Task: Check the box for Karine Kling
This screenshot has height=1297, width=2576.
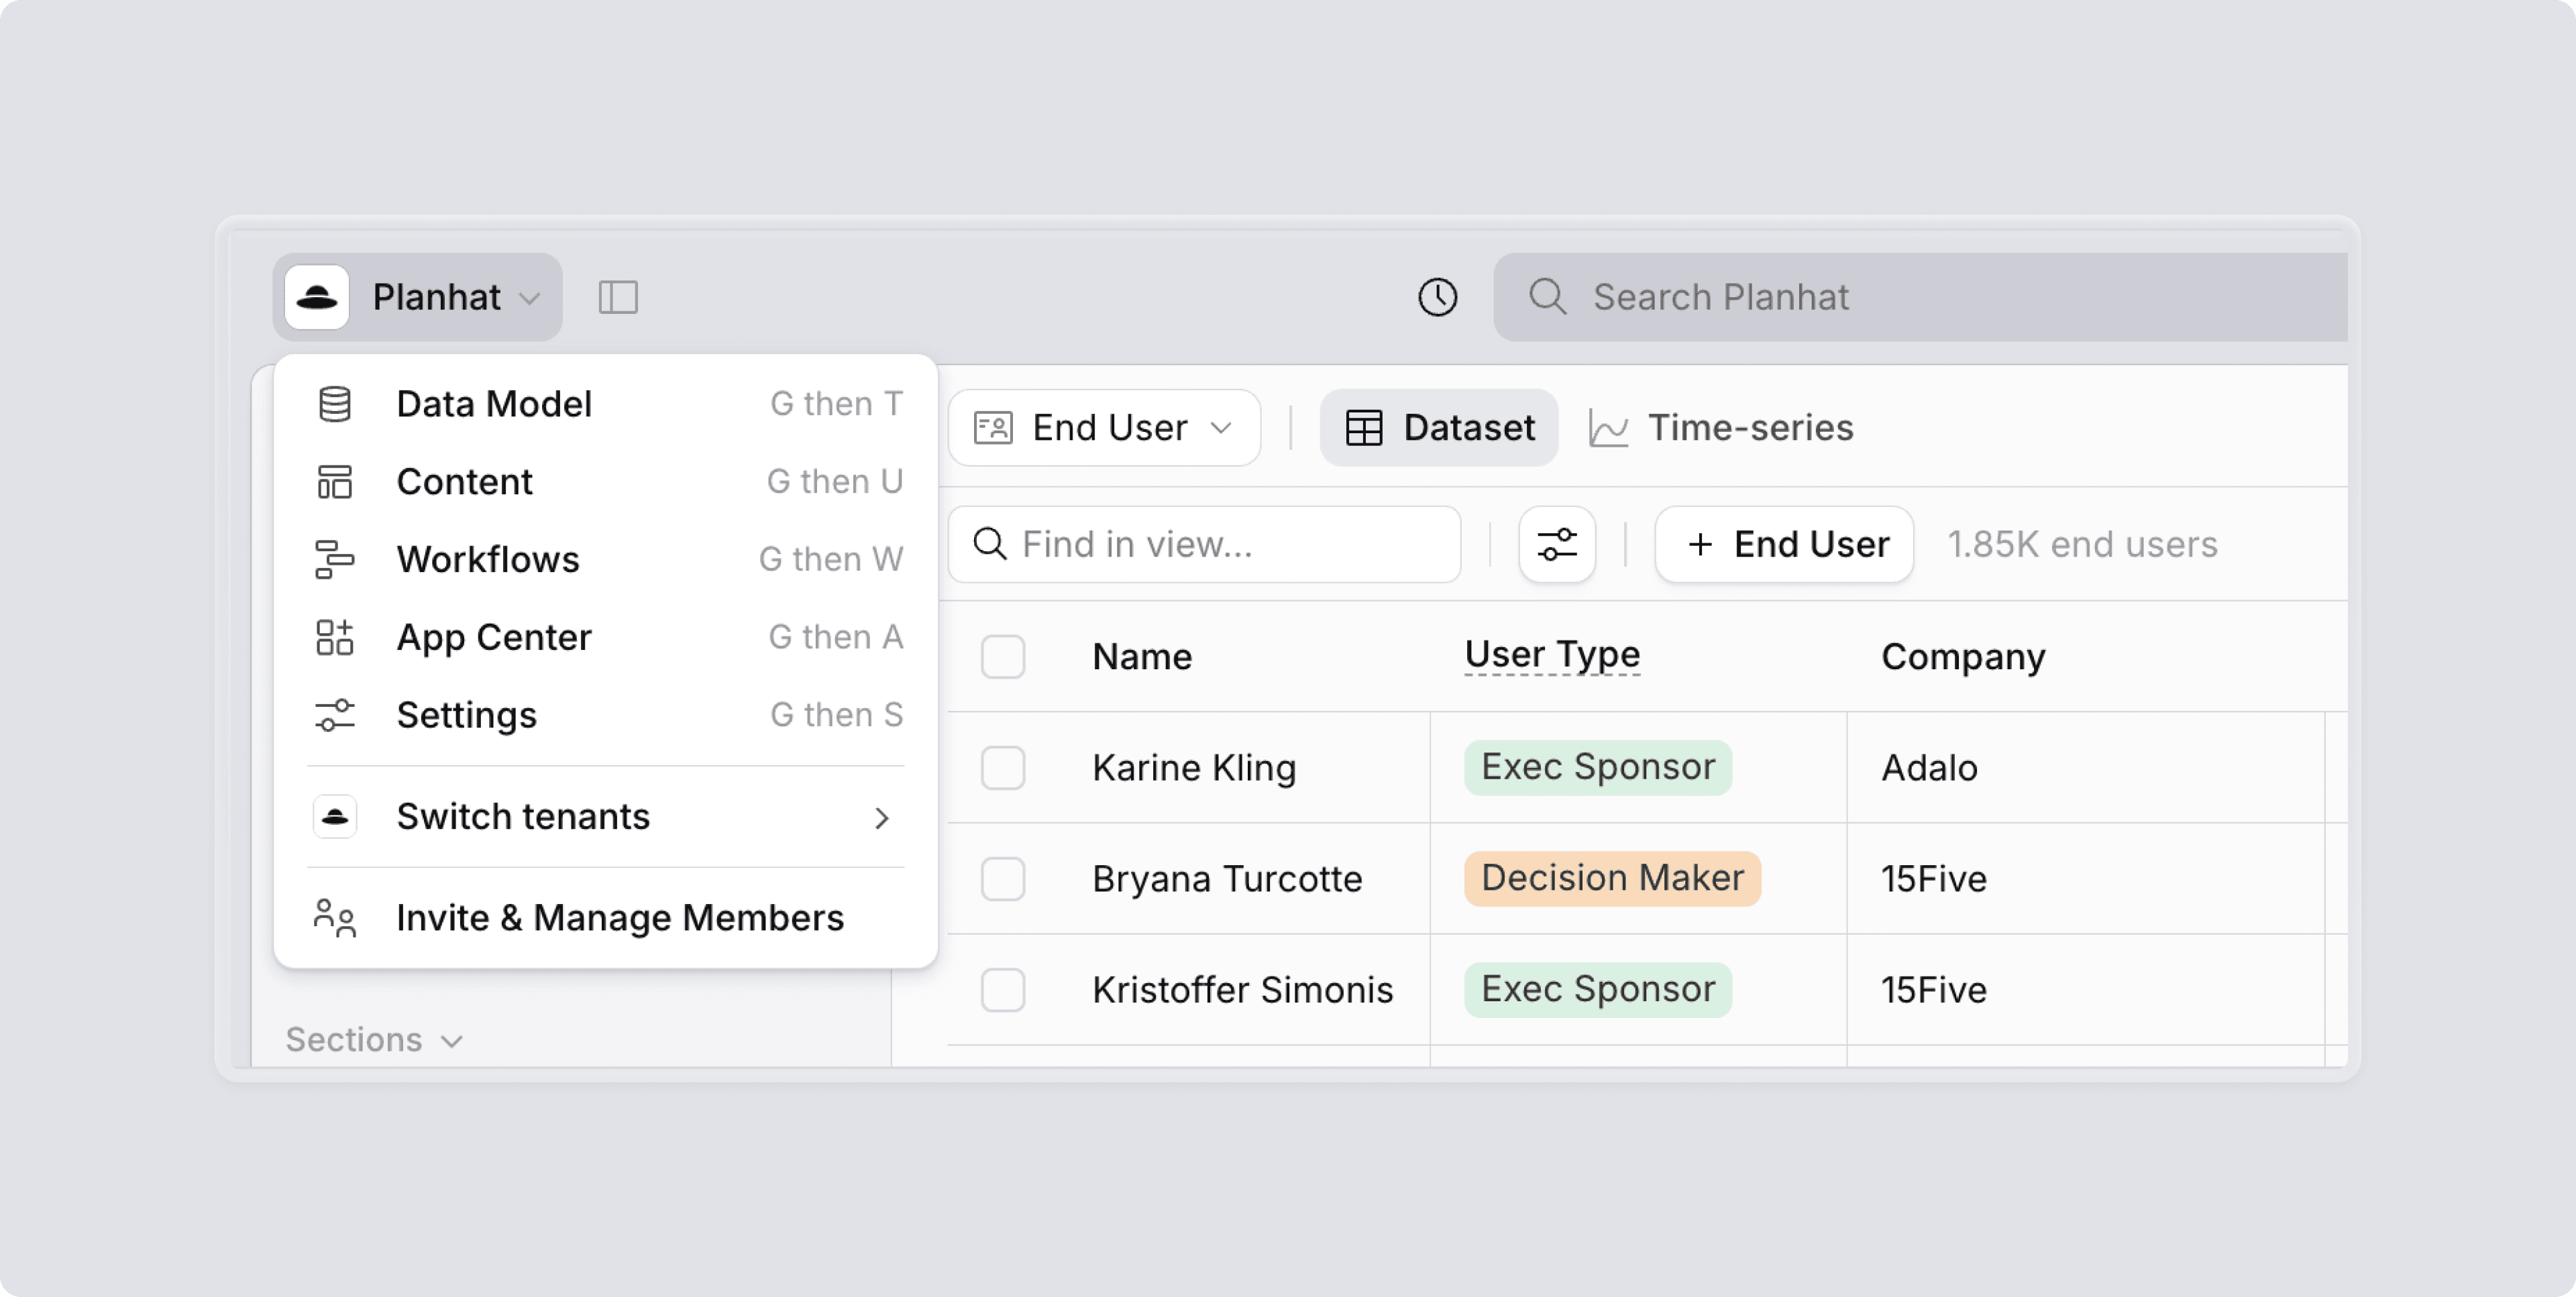Action: coord(1003,768)
